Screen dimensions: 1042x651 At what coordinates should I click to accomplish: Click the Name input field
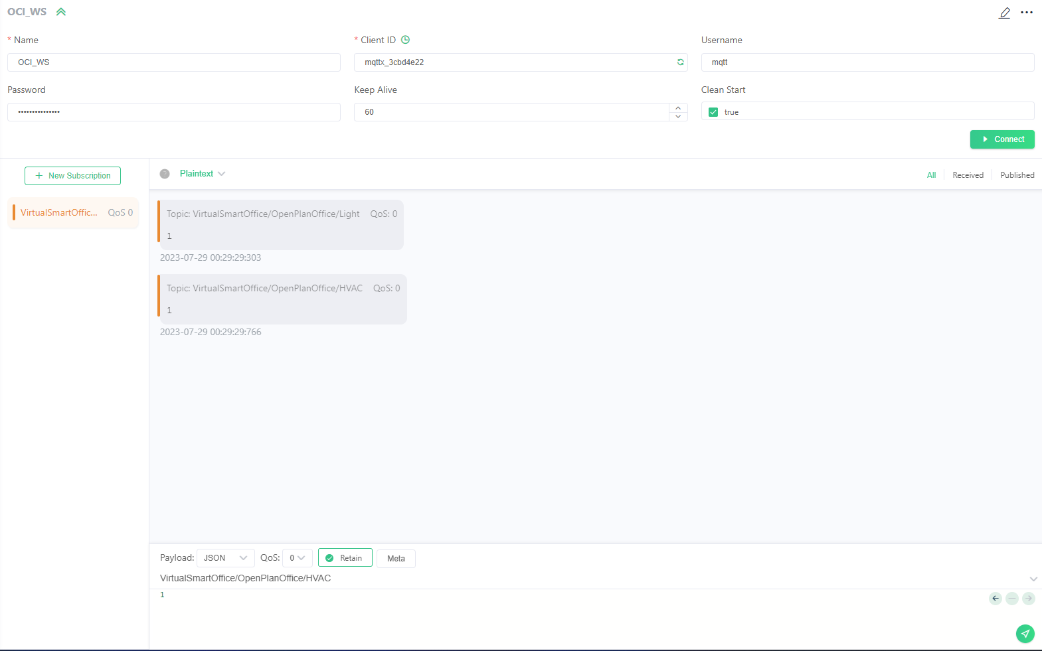click(x=174, y=62)
